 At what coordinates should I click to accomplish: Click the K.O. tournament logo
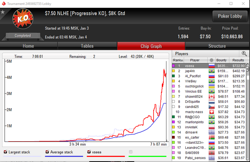point(23,19)
